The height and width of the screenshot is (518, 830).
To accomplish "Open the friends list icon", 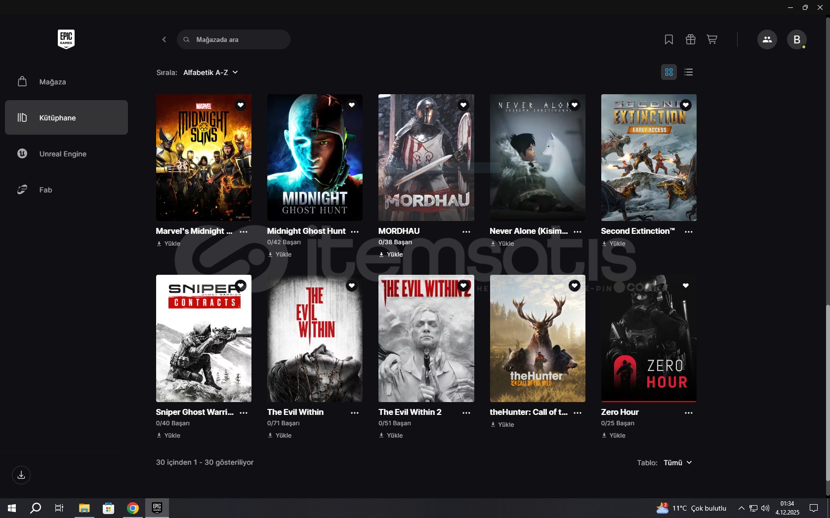I will tap(767, 39).
